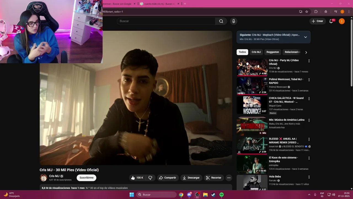Click the Windows taskbar Buscar search box
The height and width of the screenshot is (199, 353).
pyautogui.click(x=156, y=195)
